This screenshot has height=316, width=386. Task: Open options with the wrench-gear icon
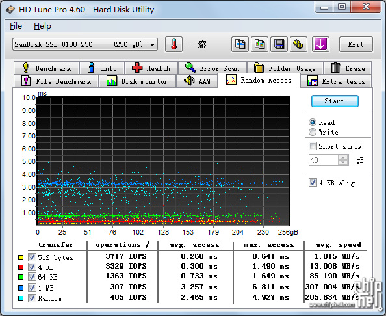coord(298,44)
